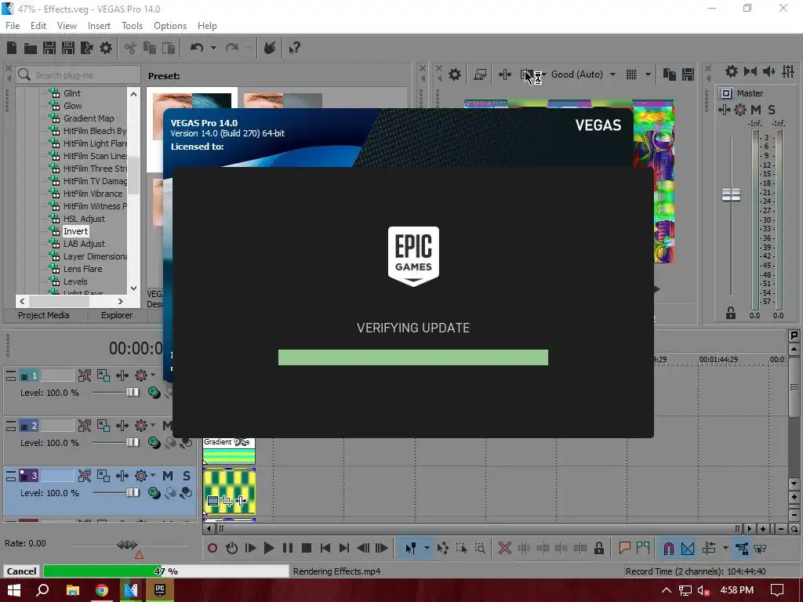Open Undo history dropdown arrow

point(213,48)
